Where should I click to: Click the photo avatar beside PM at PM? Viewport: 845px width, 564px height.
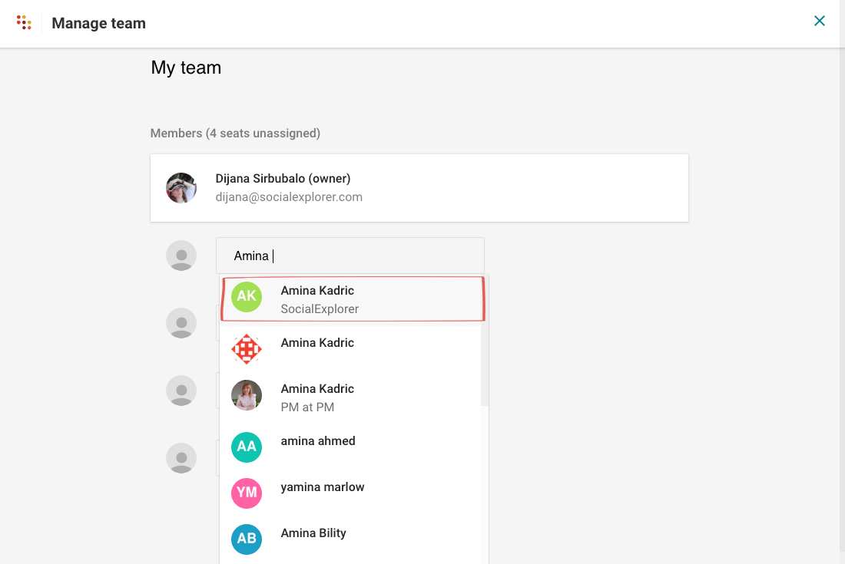coord(247,395)
